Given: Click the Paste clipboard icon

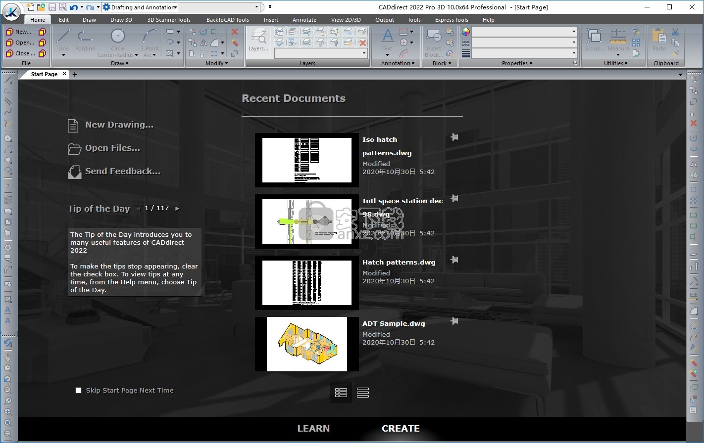Looking at the screenshot, I should tap(659, 39).
